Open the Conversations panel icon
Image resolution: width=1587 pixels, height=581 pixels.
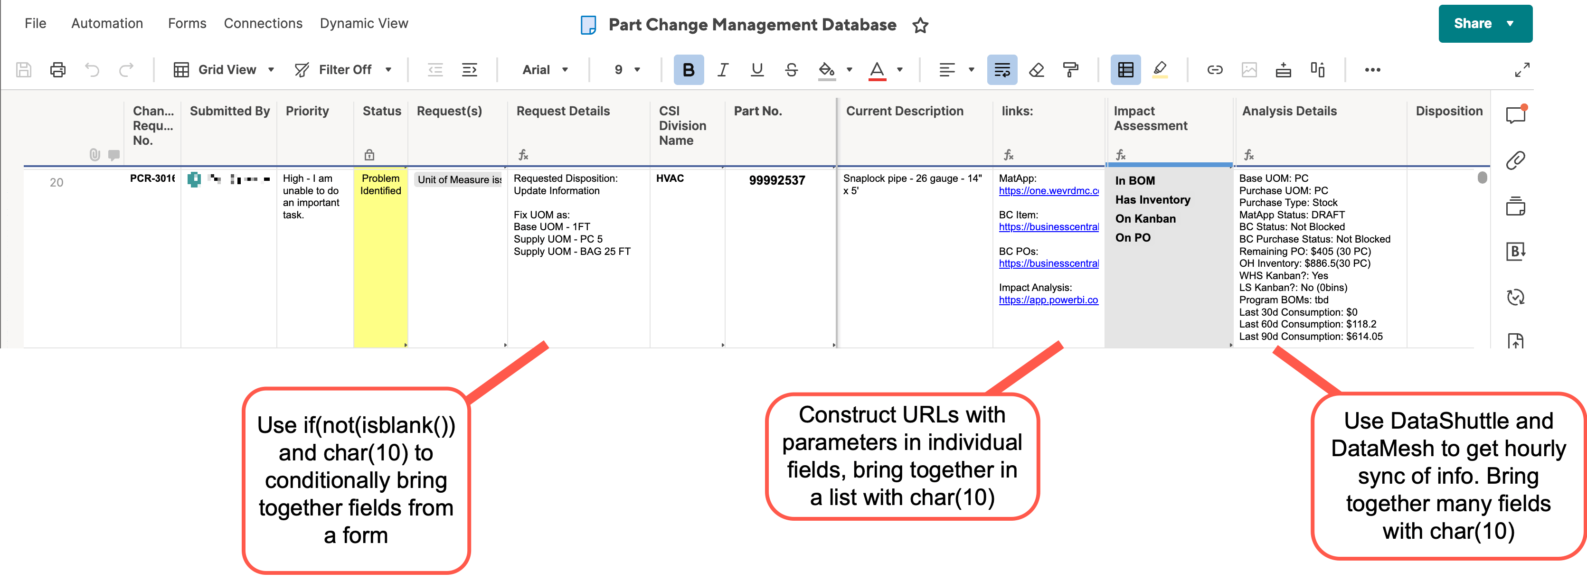1516,114
